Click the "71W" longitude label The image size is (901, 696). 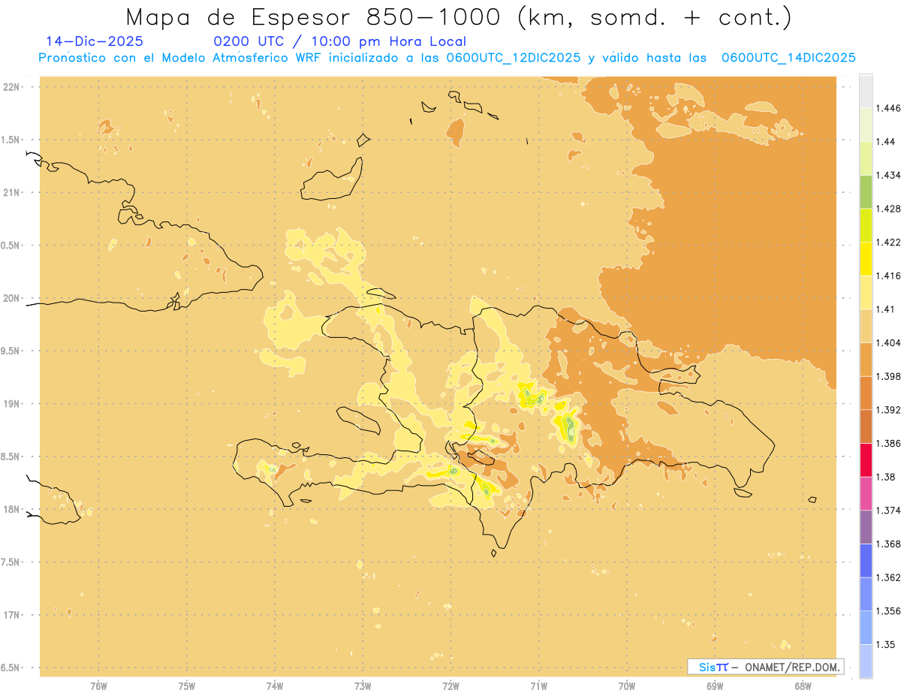(x=538, y=685)
